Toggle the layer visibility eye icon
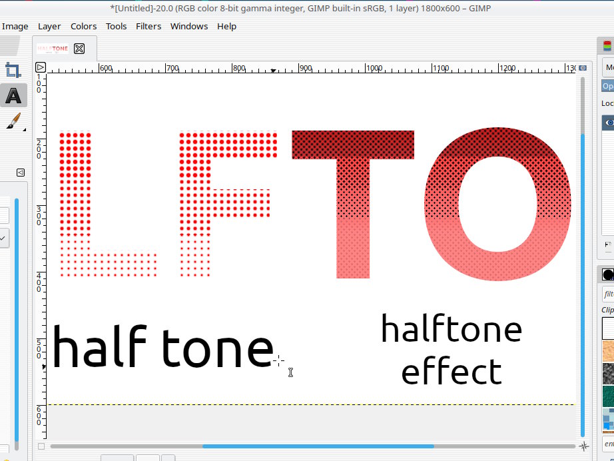Viewport: 614px width, 461px height. point(609,123)
